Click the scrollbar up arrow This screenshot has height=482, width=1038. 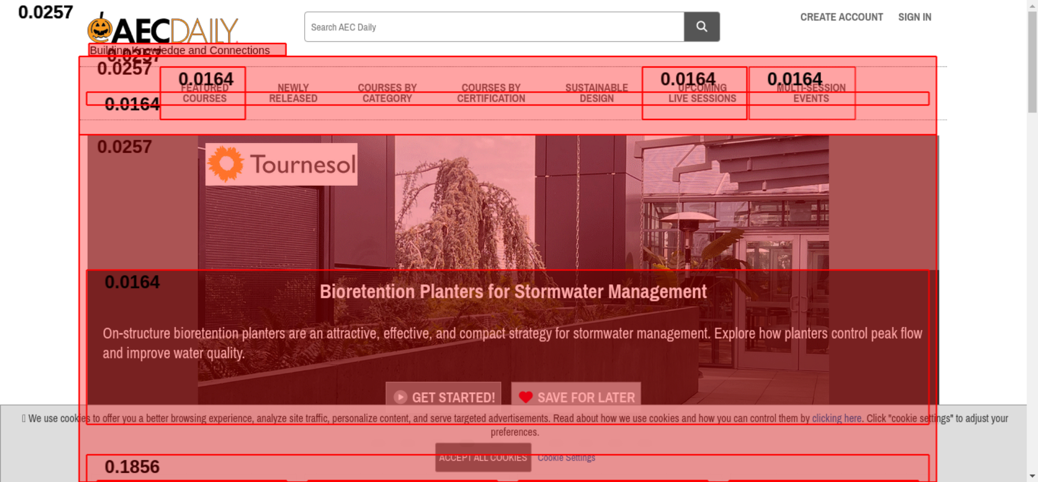click(1032, 5)
